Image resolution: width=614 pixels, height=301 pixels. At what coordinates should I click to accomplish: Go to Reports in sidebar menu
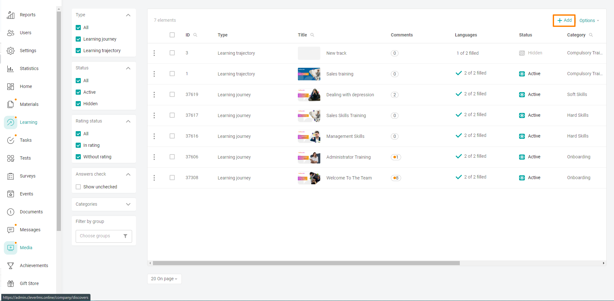[x=28, y=15]
